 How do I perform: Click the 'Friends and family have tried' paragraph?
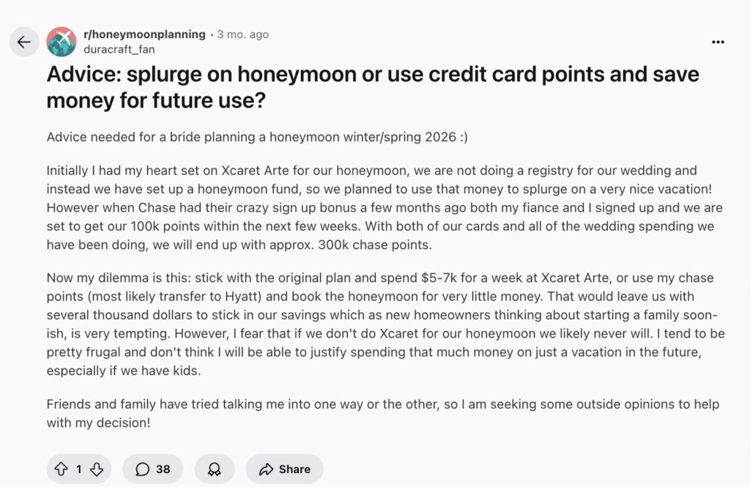click(382, 413)
